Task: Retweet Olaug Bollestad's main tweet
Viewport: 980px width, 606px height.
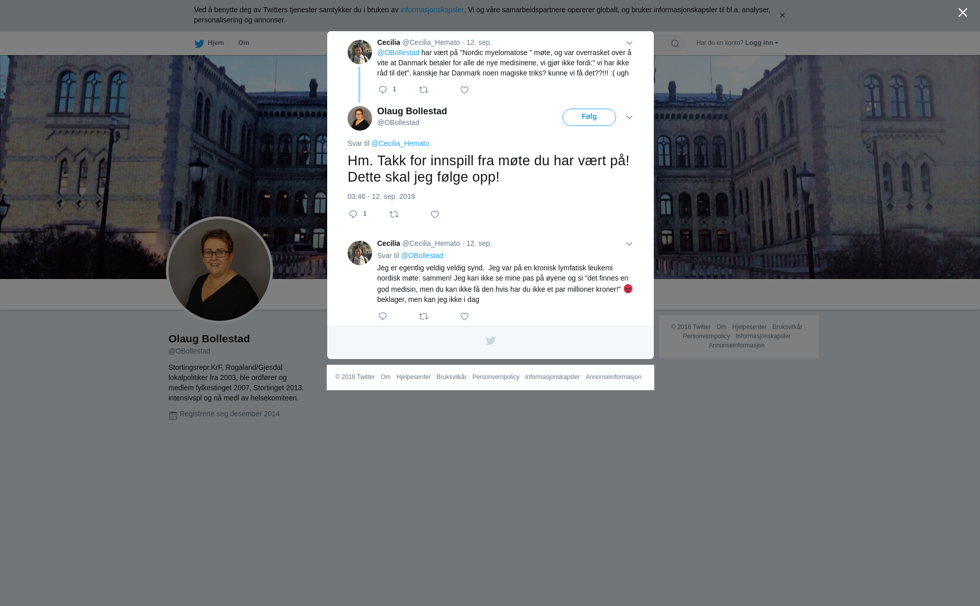Action: [394, 214]
